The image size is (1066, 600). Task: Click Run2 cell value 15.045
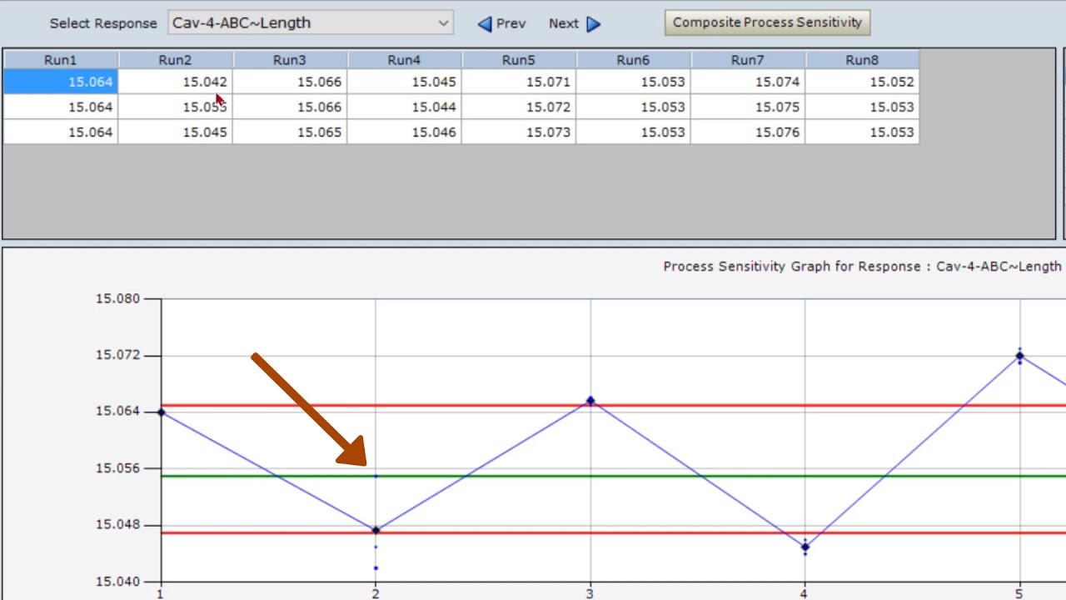pyautogui.click(x=175, y=132)
